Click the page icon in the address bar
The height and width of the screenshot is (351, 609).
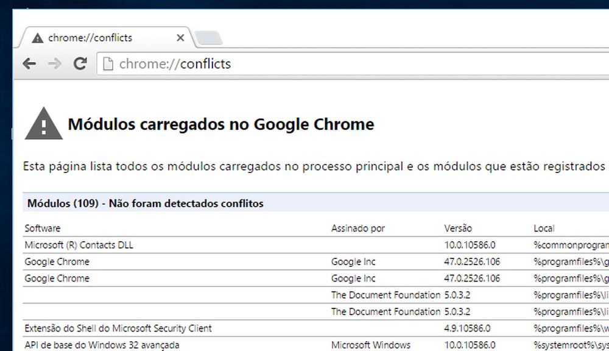tap(108, 64)
